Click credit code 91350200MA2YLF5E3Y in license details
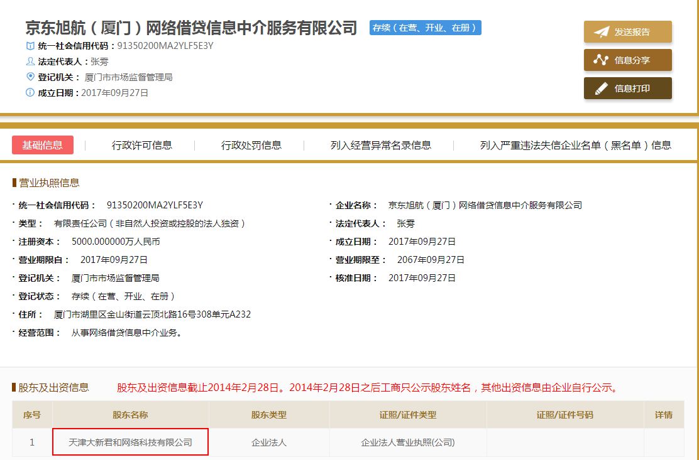This screenshot has height=460, width=699. (155, 205)
